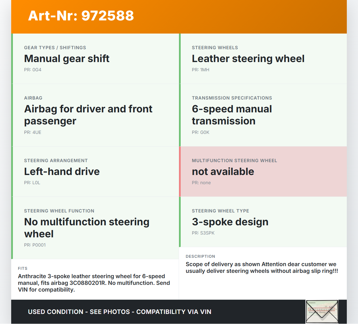Screen dimensions: 358x324
Task: Click the PR: none label
Action: pyautogui.click(x=201, y=183)
